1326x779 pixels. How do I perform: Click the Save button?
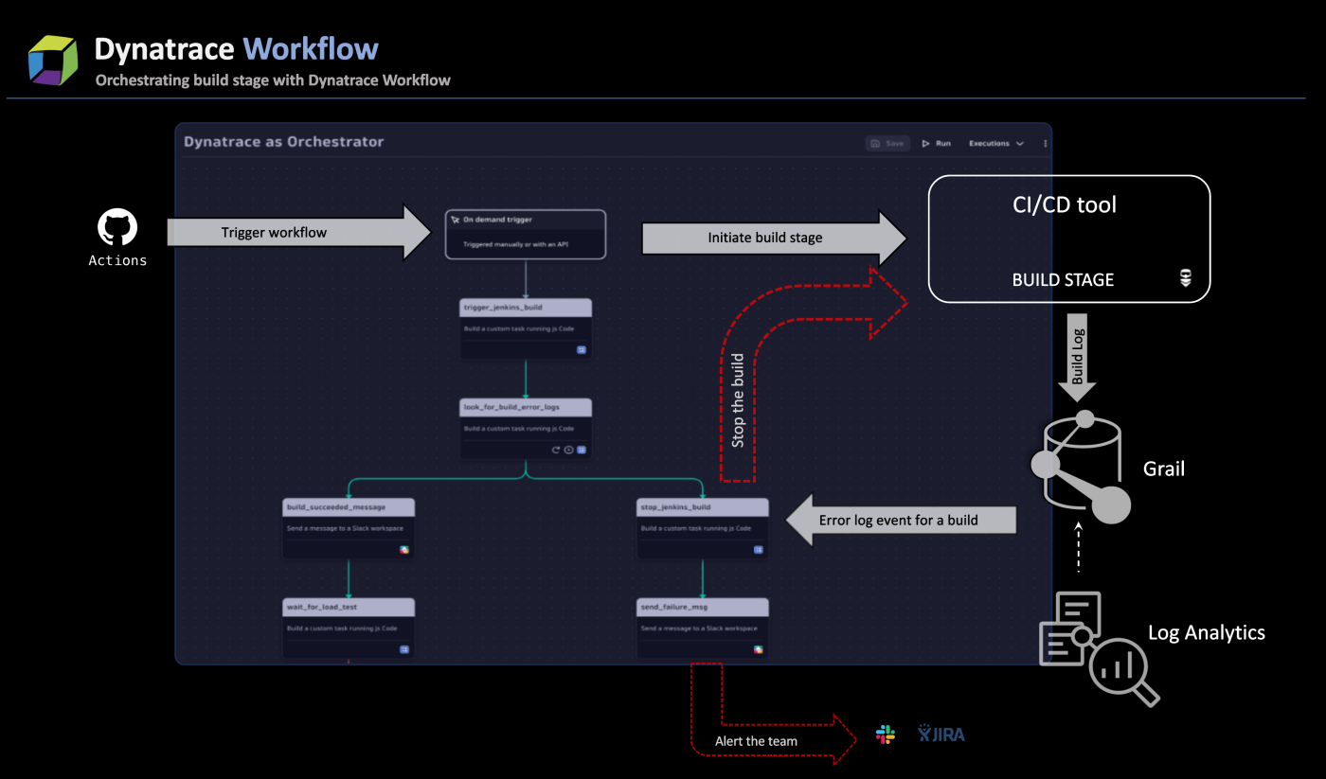click(887, 143)
